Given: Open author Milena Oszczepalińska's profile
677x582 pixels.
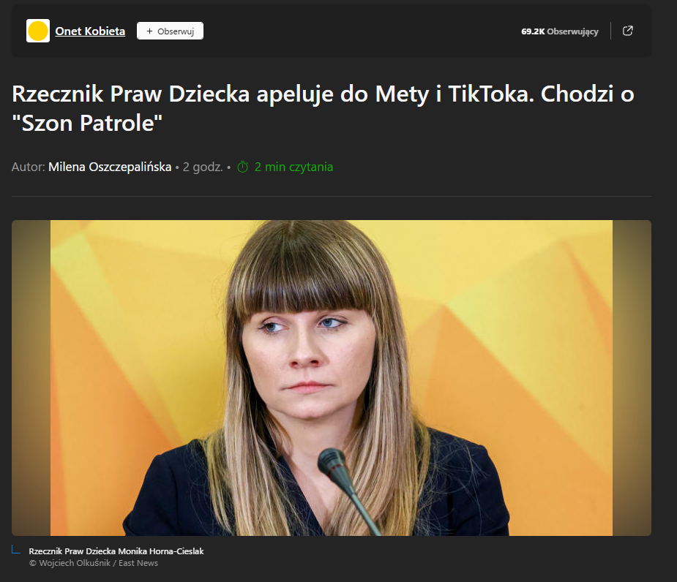Looking at the screenshot, I should 110,167.
